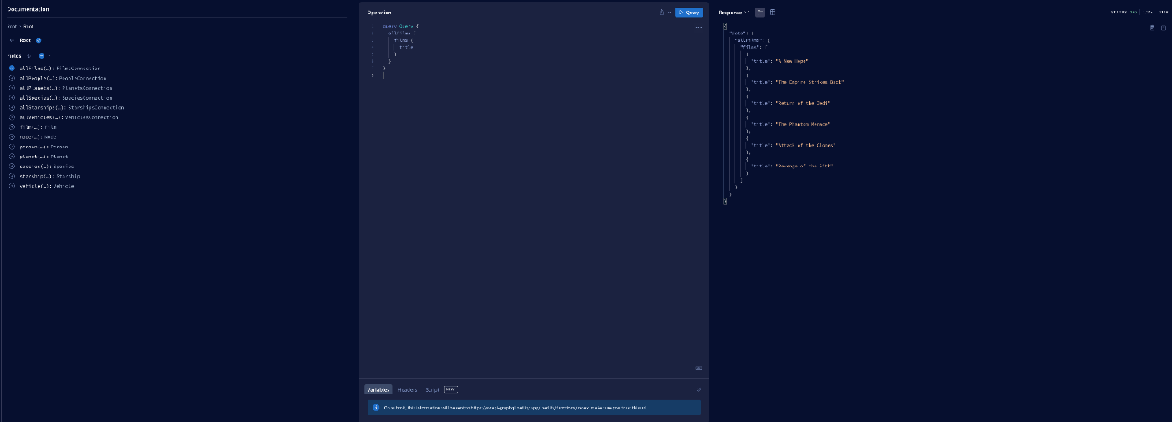Click the keyboard shortcuts icon in editor
Image resolution: width=1172 pixels, height=422 pixels.
tap(698, 368)
